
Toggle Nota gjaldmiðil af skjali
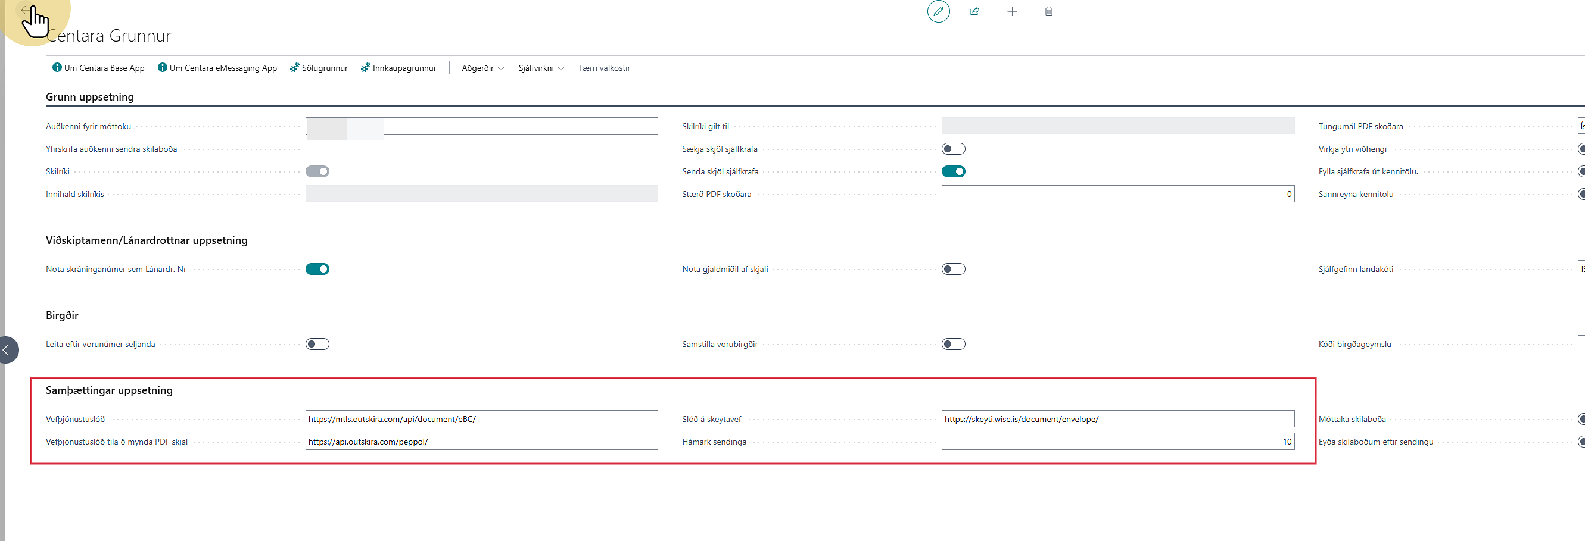954,269
